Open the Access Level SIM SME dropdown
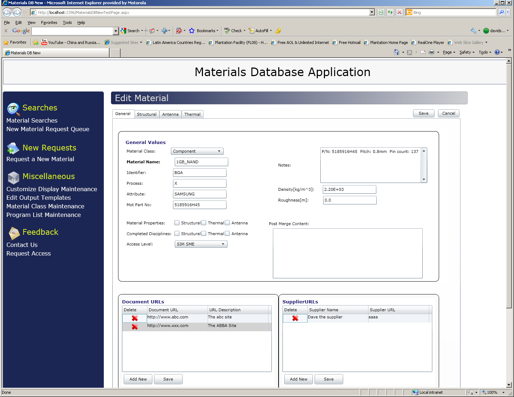This screenshot has width=514, height=397. point(201,244)
